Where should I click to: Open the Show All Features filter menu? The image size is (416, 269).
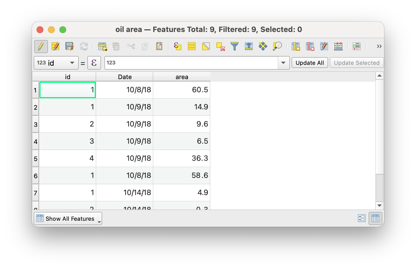[68, 219]
